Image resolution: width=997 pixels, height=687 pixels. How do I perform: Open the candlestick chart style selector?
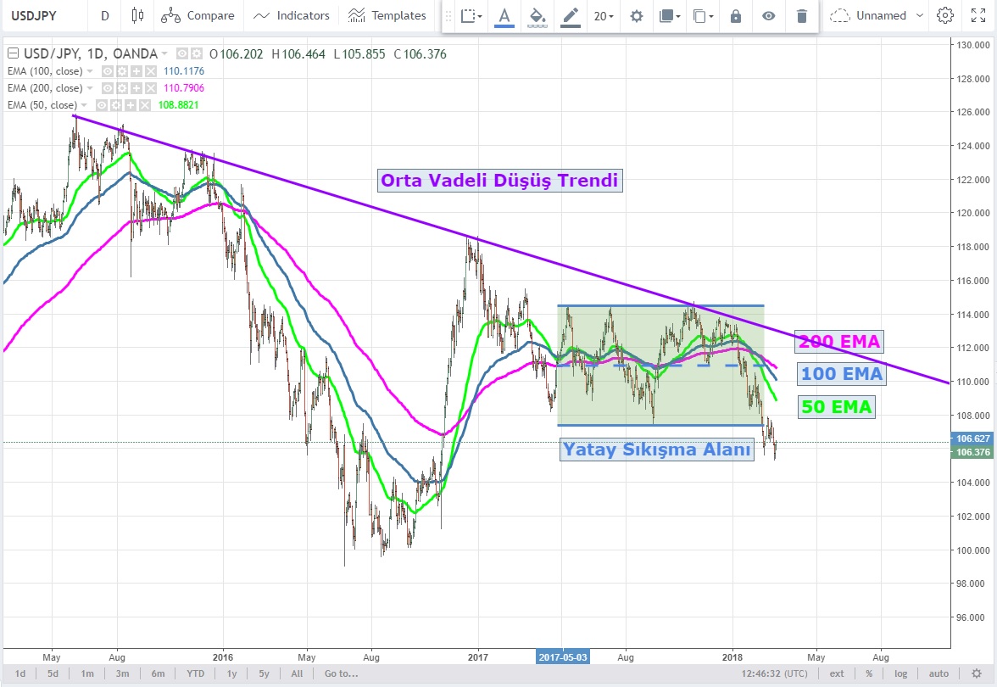pos(138,15)
